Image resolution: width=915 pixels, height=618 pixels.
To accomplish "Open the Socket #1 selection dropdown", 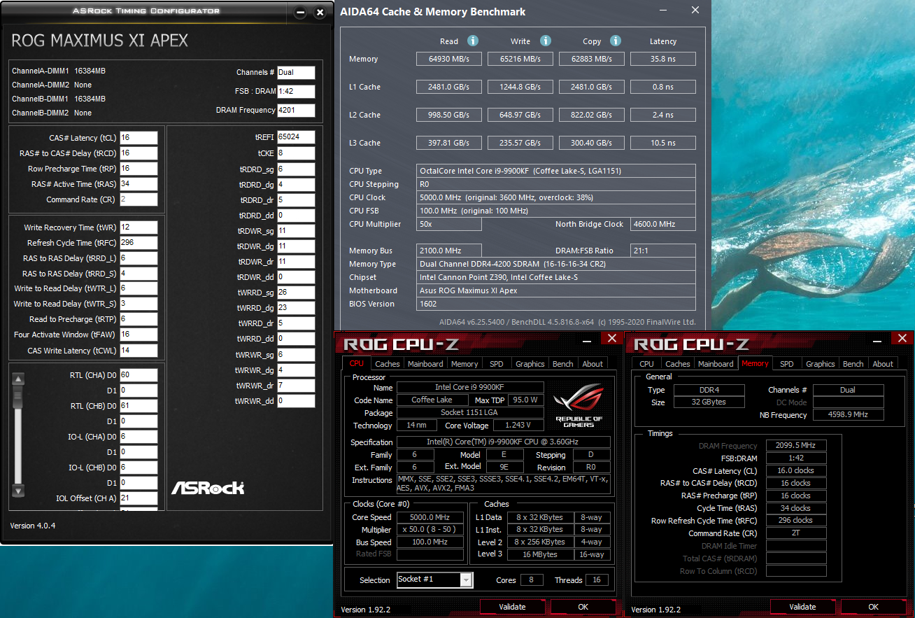I will tap(466, 580).
